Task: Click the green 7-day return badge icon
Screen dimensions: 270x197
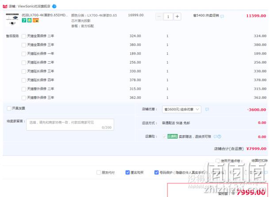Action: coord(24,20)
